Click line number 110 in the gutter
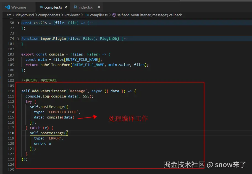The height and width of the screenshot is (174, 252). pos(11,91)
